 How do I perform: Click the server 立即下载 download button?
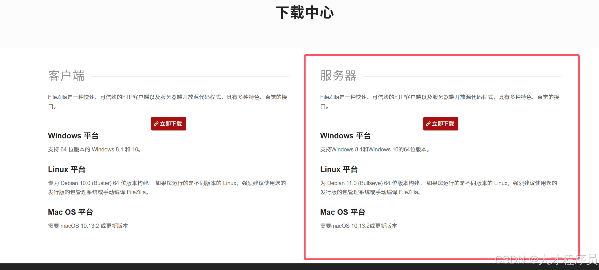coord(441,124)
